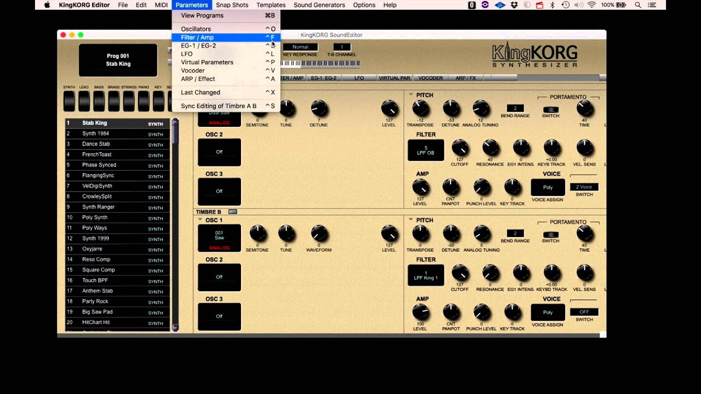Click Timbre A amp PANPOT knob
Viewport: 701px width, 394px height.
coord(451,187)
